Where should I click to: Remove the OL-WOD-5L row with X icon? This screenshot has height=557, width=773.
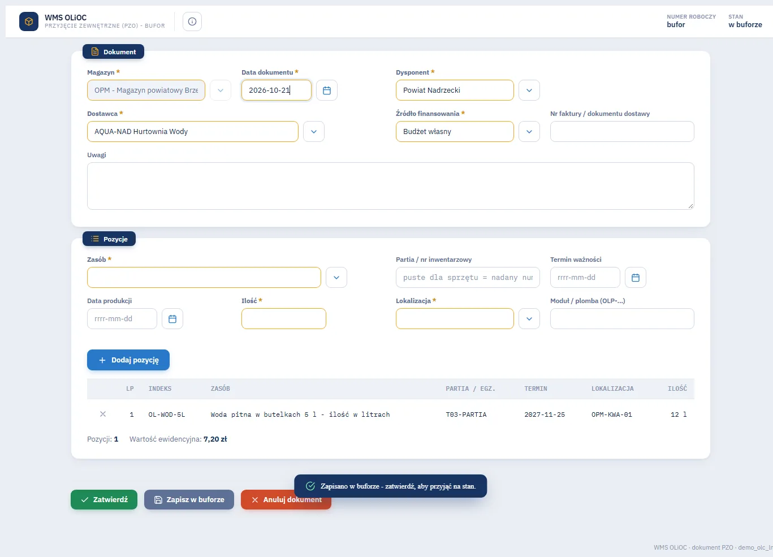pyautogui.click(x=103, y=414)
